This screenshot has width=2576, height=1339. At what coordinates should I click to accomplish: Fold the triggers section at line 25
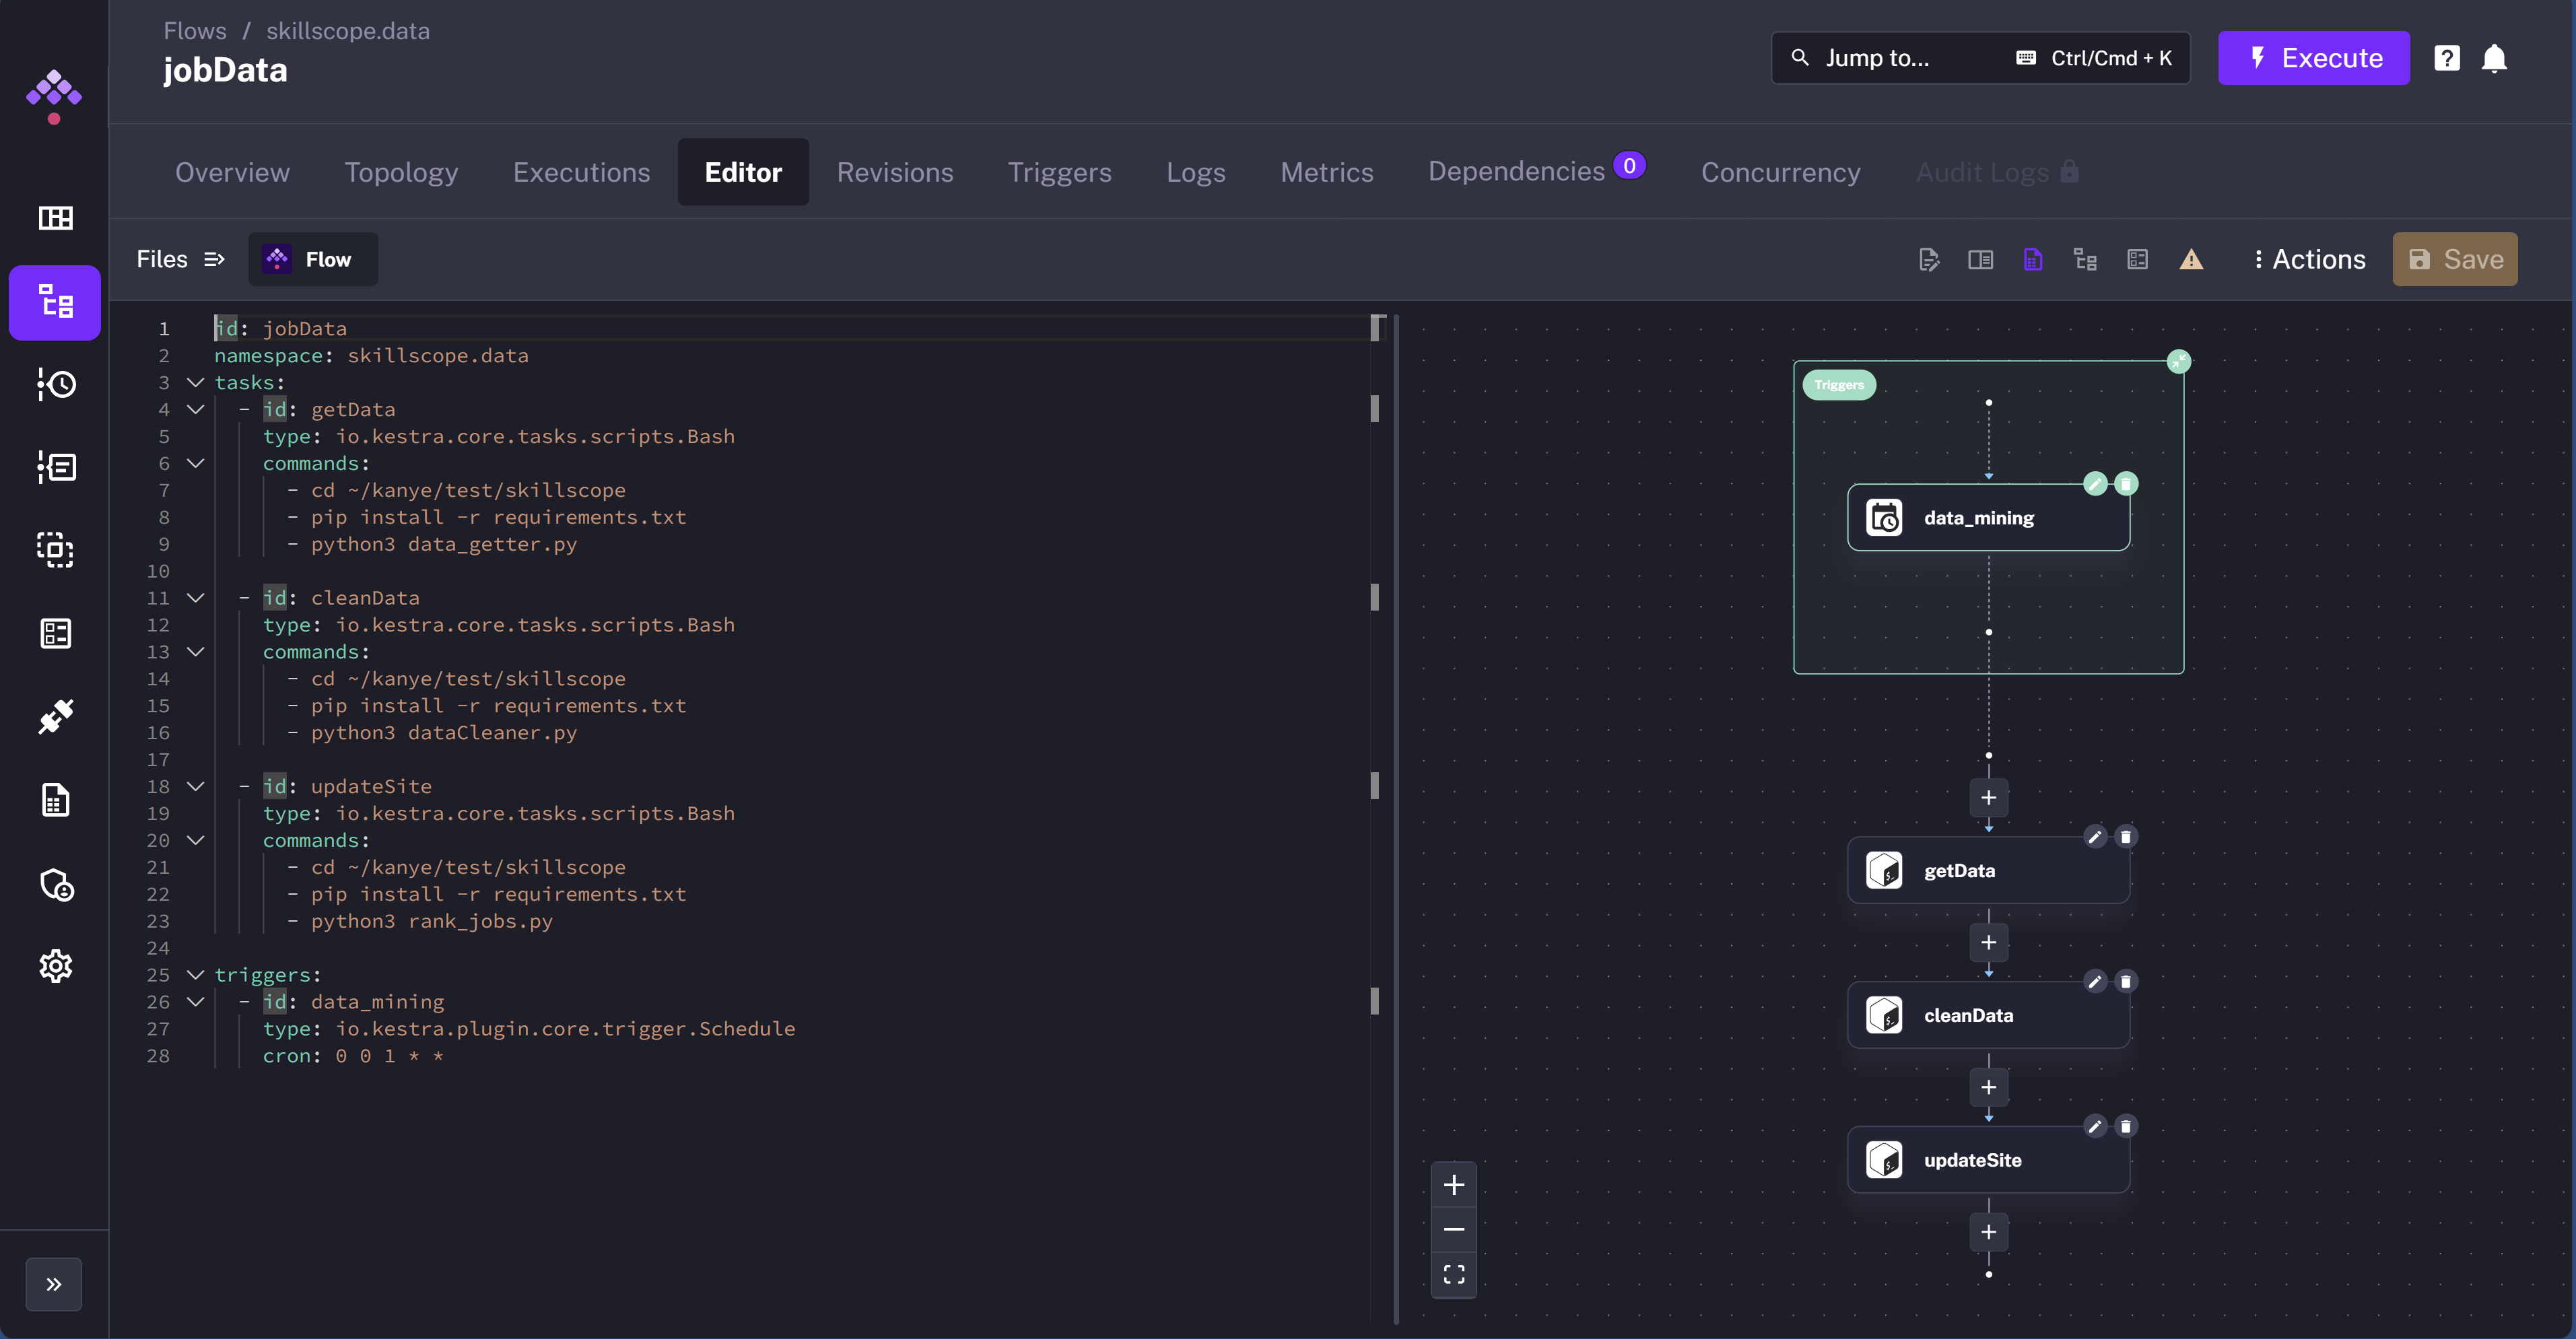[196, 975]
